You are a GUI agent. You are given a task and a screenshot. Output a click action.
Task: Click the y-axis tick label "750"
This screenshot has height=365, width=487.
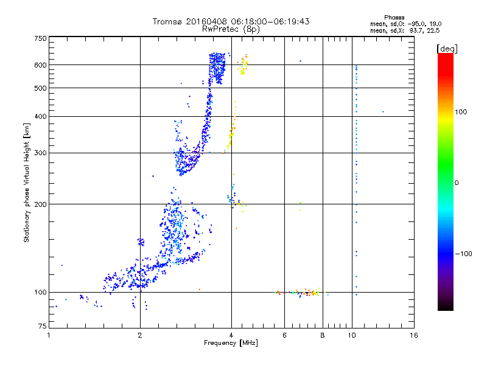(x=40, y=38)
